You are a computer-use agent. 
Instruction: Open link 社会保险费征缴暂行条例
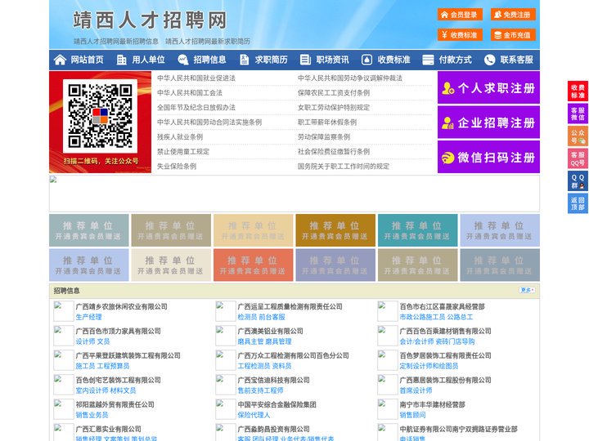click(334, 152)
